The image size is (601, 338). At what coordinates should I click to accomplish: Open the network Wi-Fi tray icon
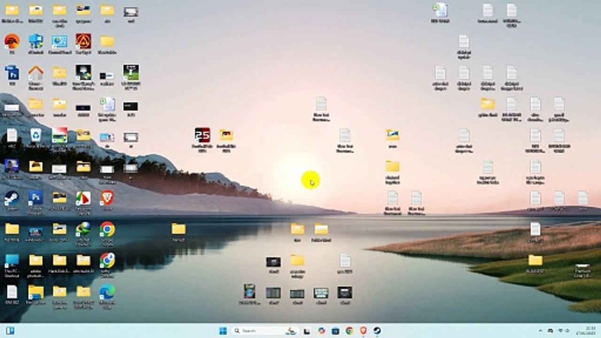pos(560,331)
